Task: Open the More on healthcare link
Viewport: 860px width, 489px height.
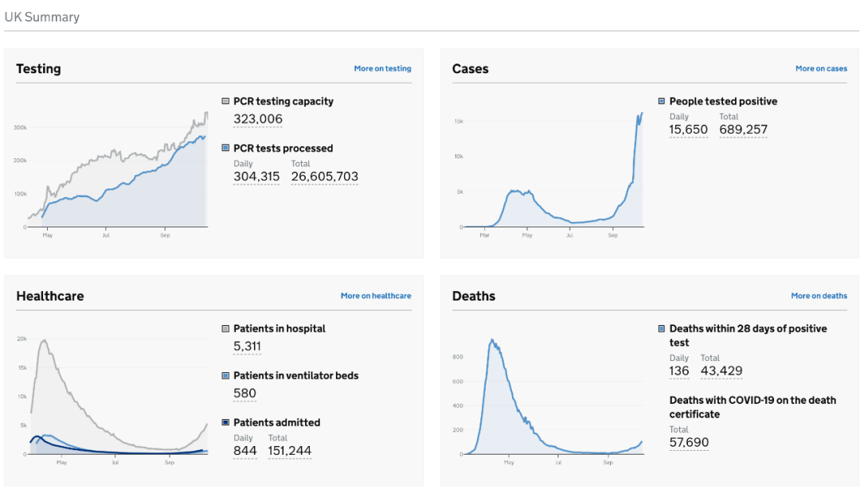Action: 376,296
